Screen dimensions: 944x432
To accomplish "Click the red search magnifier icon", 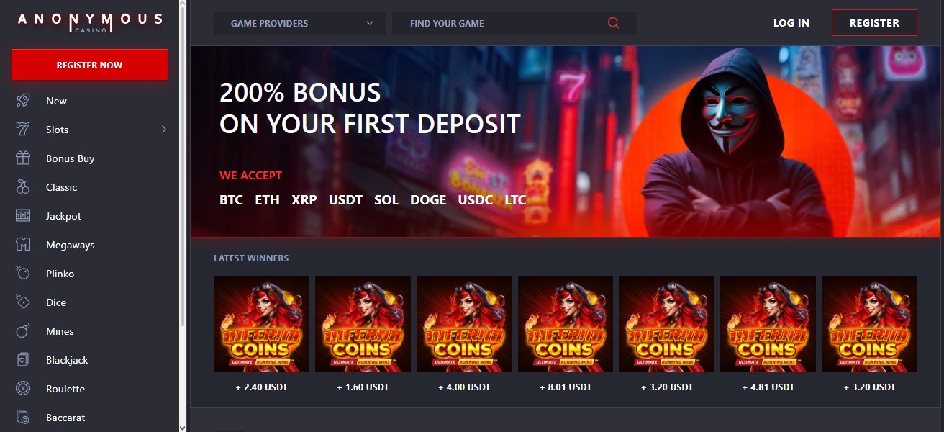I will pos(614,23).
